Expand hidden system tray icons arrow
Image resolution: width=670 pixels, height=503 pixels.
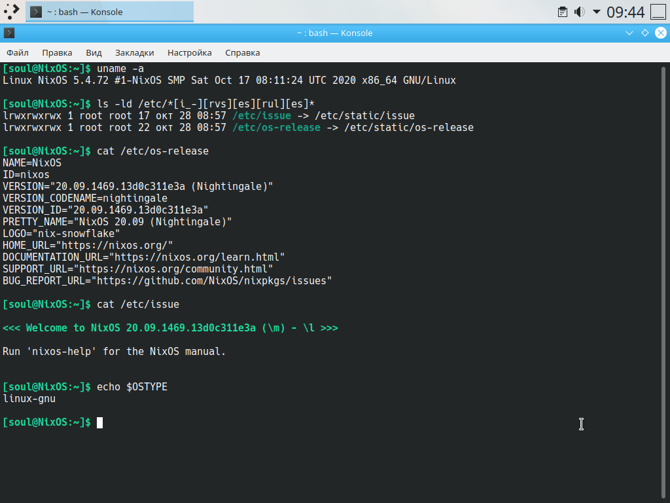point(597,12)
